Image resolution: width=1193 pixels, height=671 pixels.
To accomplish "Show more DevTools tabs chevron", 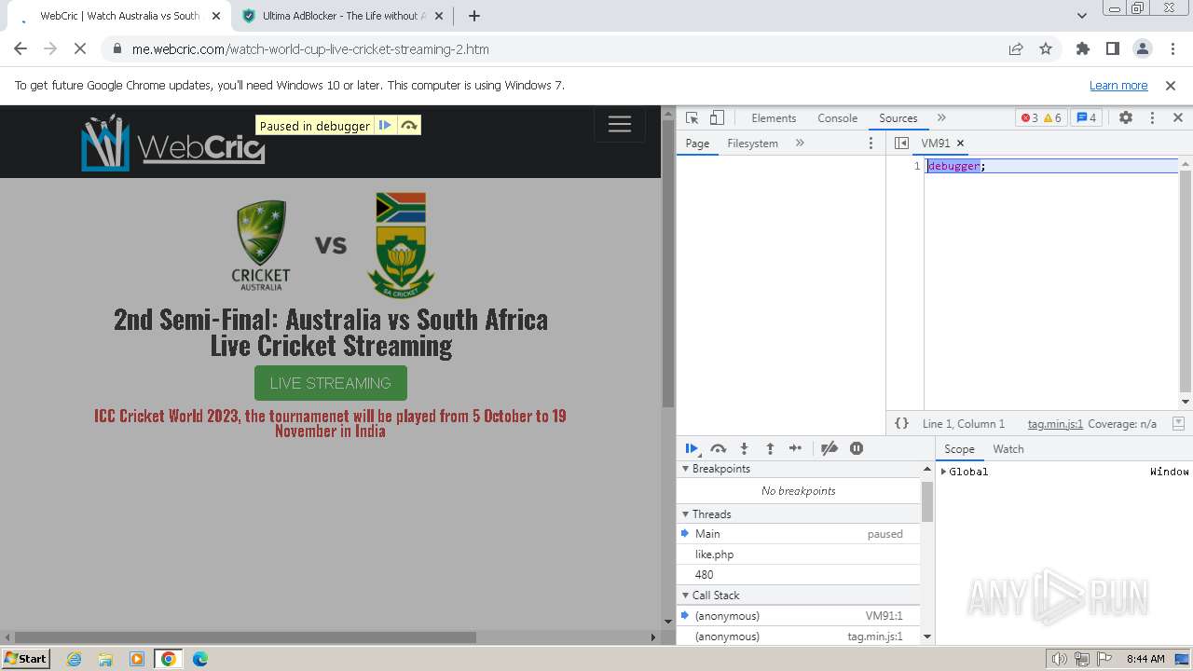I will [941, 117].
